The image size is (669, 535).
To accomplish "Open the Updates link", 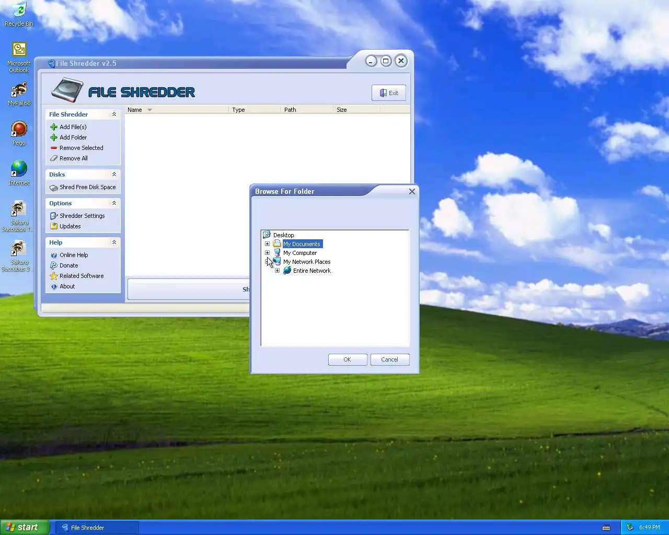I will (70, 226).
